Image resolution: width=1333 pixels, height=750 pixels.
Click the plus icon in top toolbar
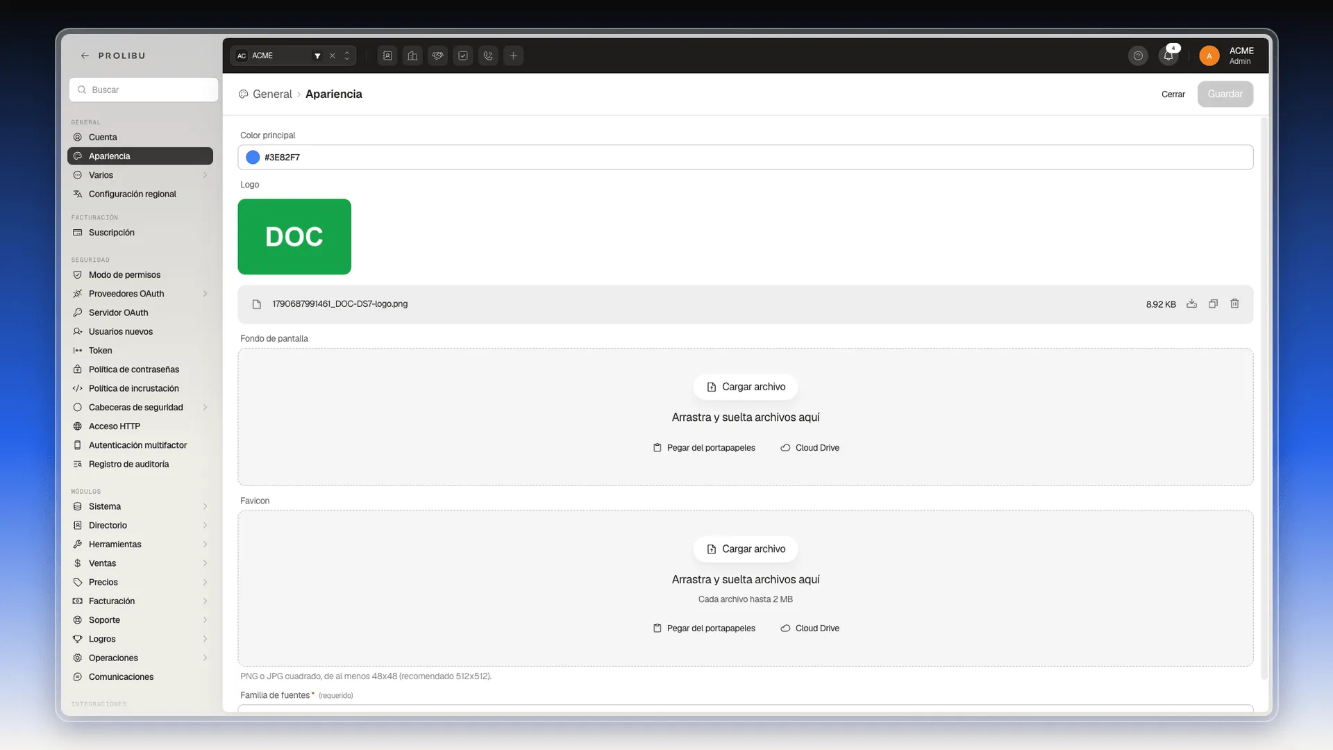click(514, 56)
